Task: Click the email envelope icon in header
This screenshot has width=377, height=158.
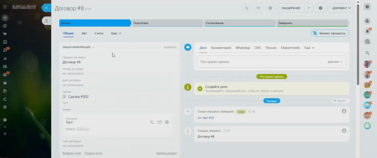Action: 258,8
